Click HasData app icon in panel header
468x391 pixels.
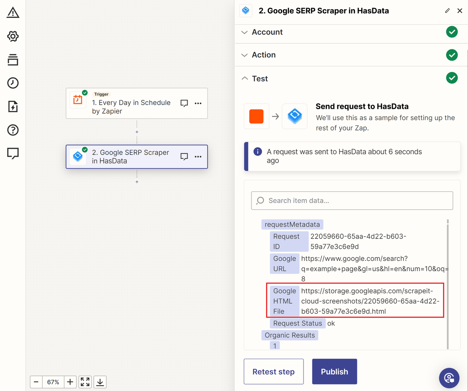(x=246, y=11)
